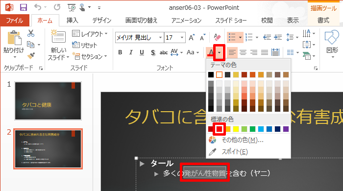The width and height of the screenshot is (343, 191).
Task: Toggle Underline formatting
Action: point(142,52)
